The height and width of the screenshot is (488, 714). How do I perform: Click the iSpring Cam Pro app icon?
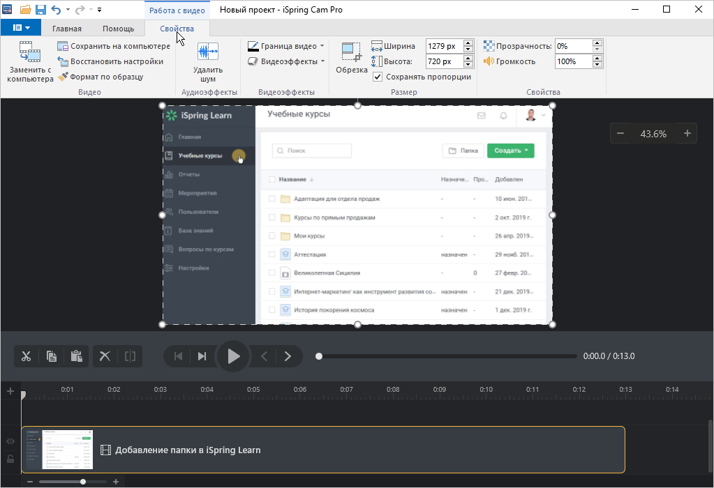click(x=7, y=9)
